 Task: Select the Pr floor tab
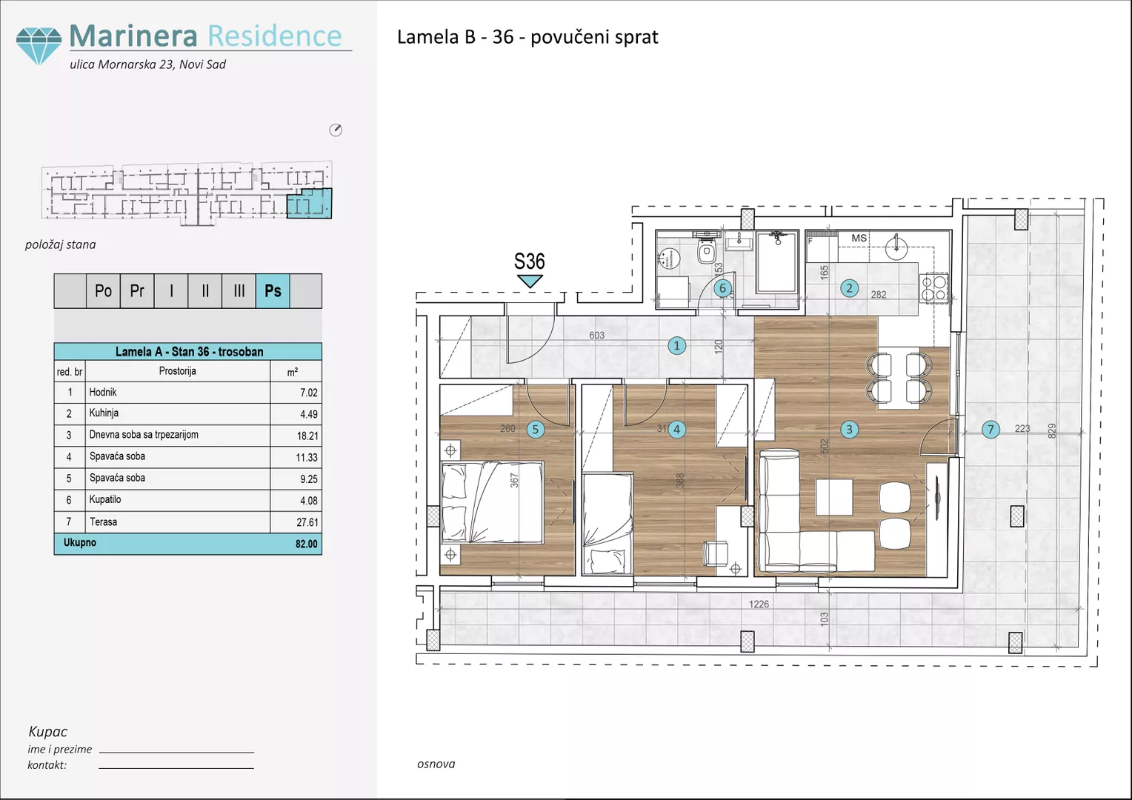(137, 291)
